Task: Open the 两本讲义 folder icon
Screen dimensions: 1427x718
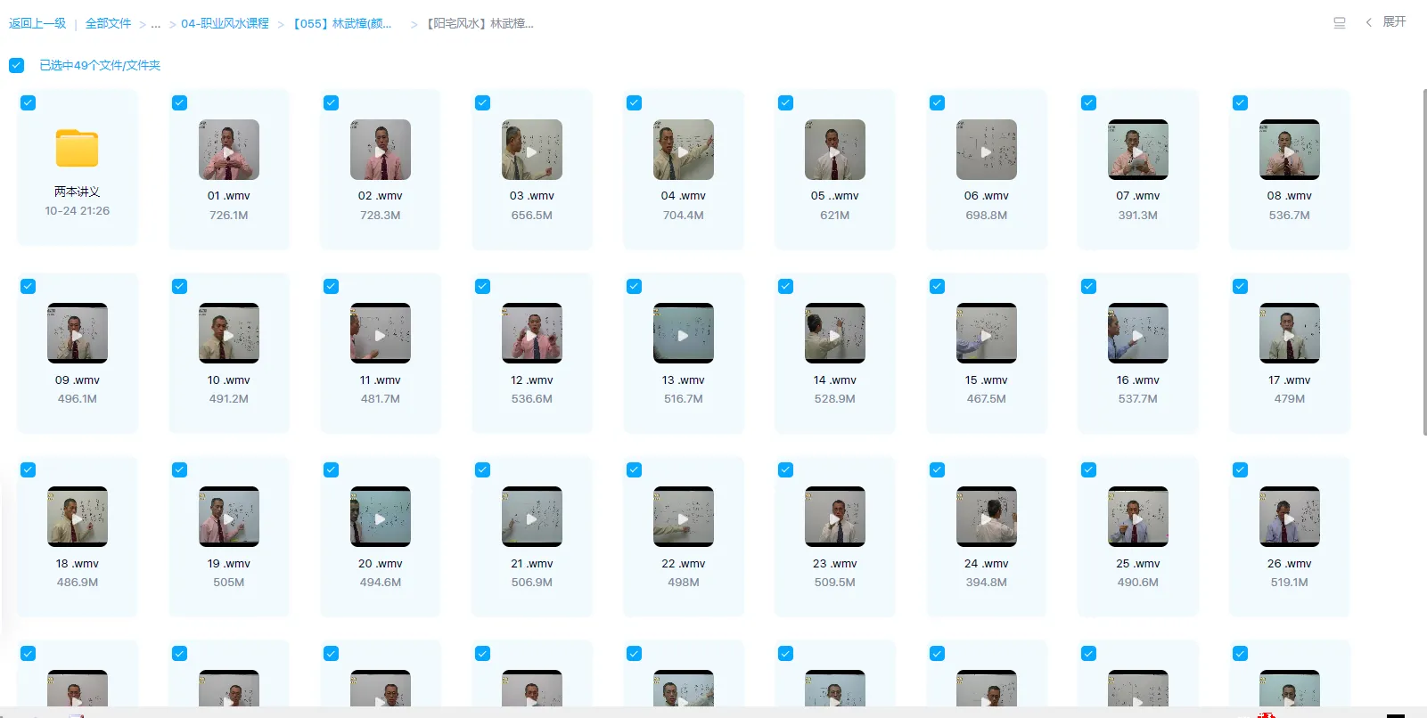Action: [x=78, y=149]
